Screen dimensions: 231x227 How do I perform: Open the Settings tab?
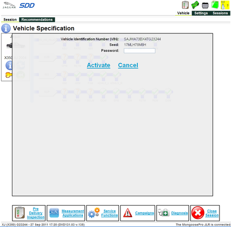201,13
